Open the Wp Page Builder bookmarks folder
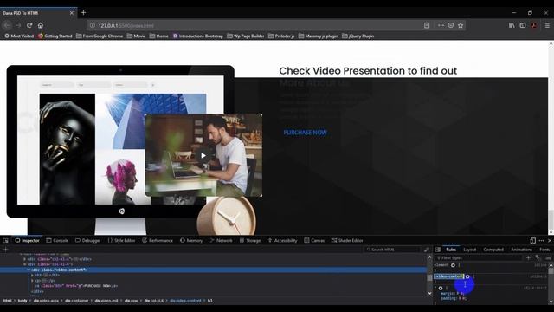The height and width of the screenshot is (312, 554). 246,36
